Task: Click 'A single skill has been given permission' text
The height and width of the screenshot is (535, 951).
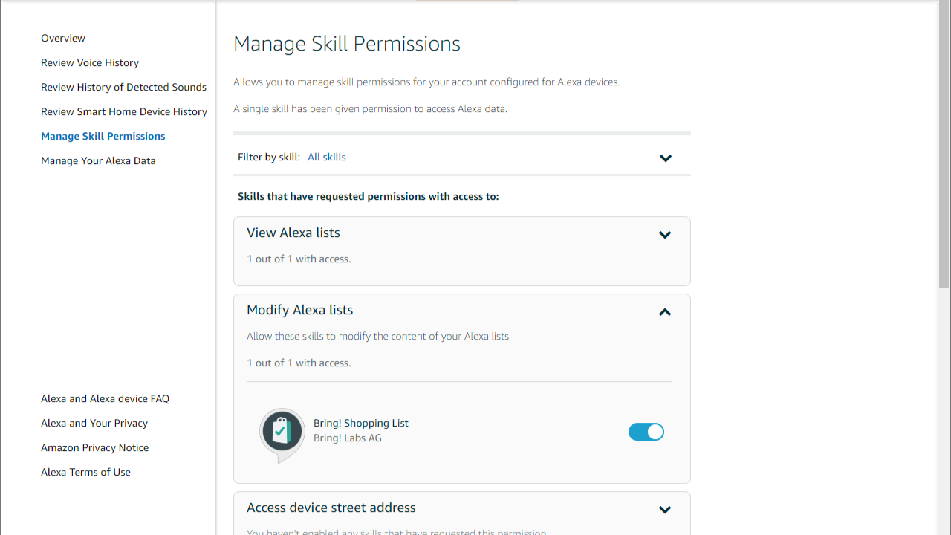Action: [370, 108]
